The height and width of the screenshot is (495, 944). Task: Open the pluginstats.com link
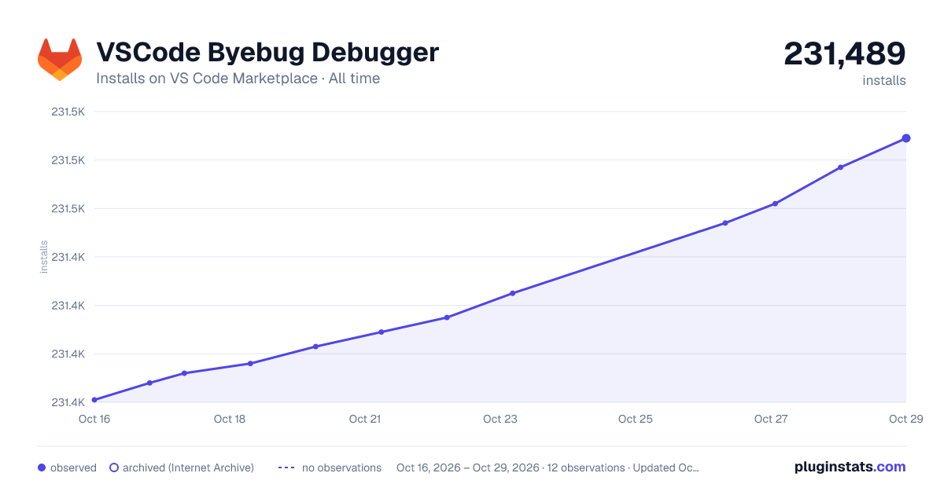point(850,467)
